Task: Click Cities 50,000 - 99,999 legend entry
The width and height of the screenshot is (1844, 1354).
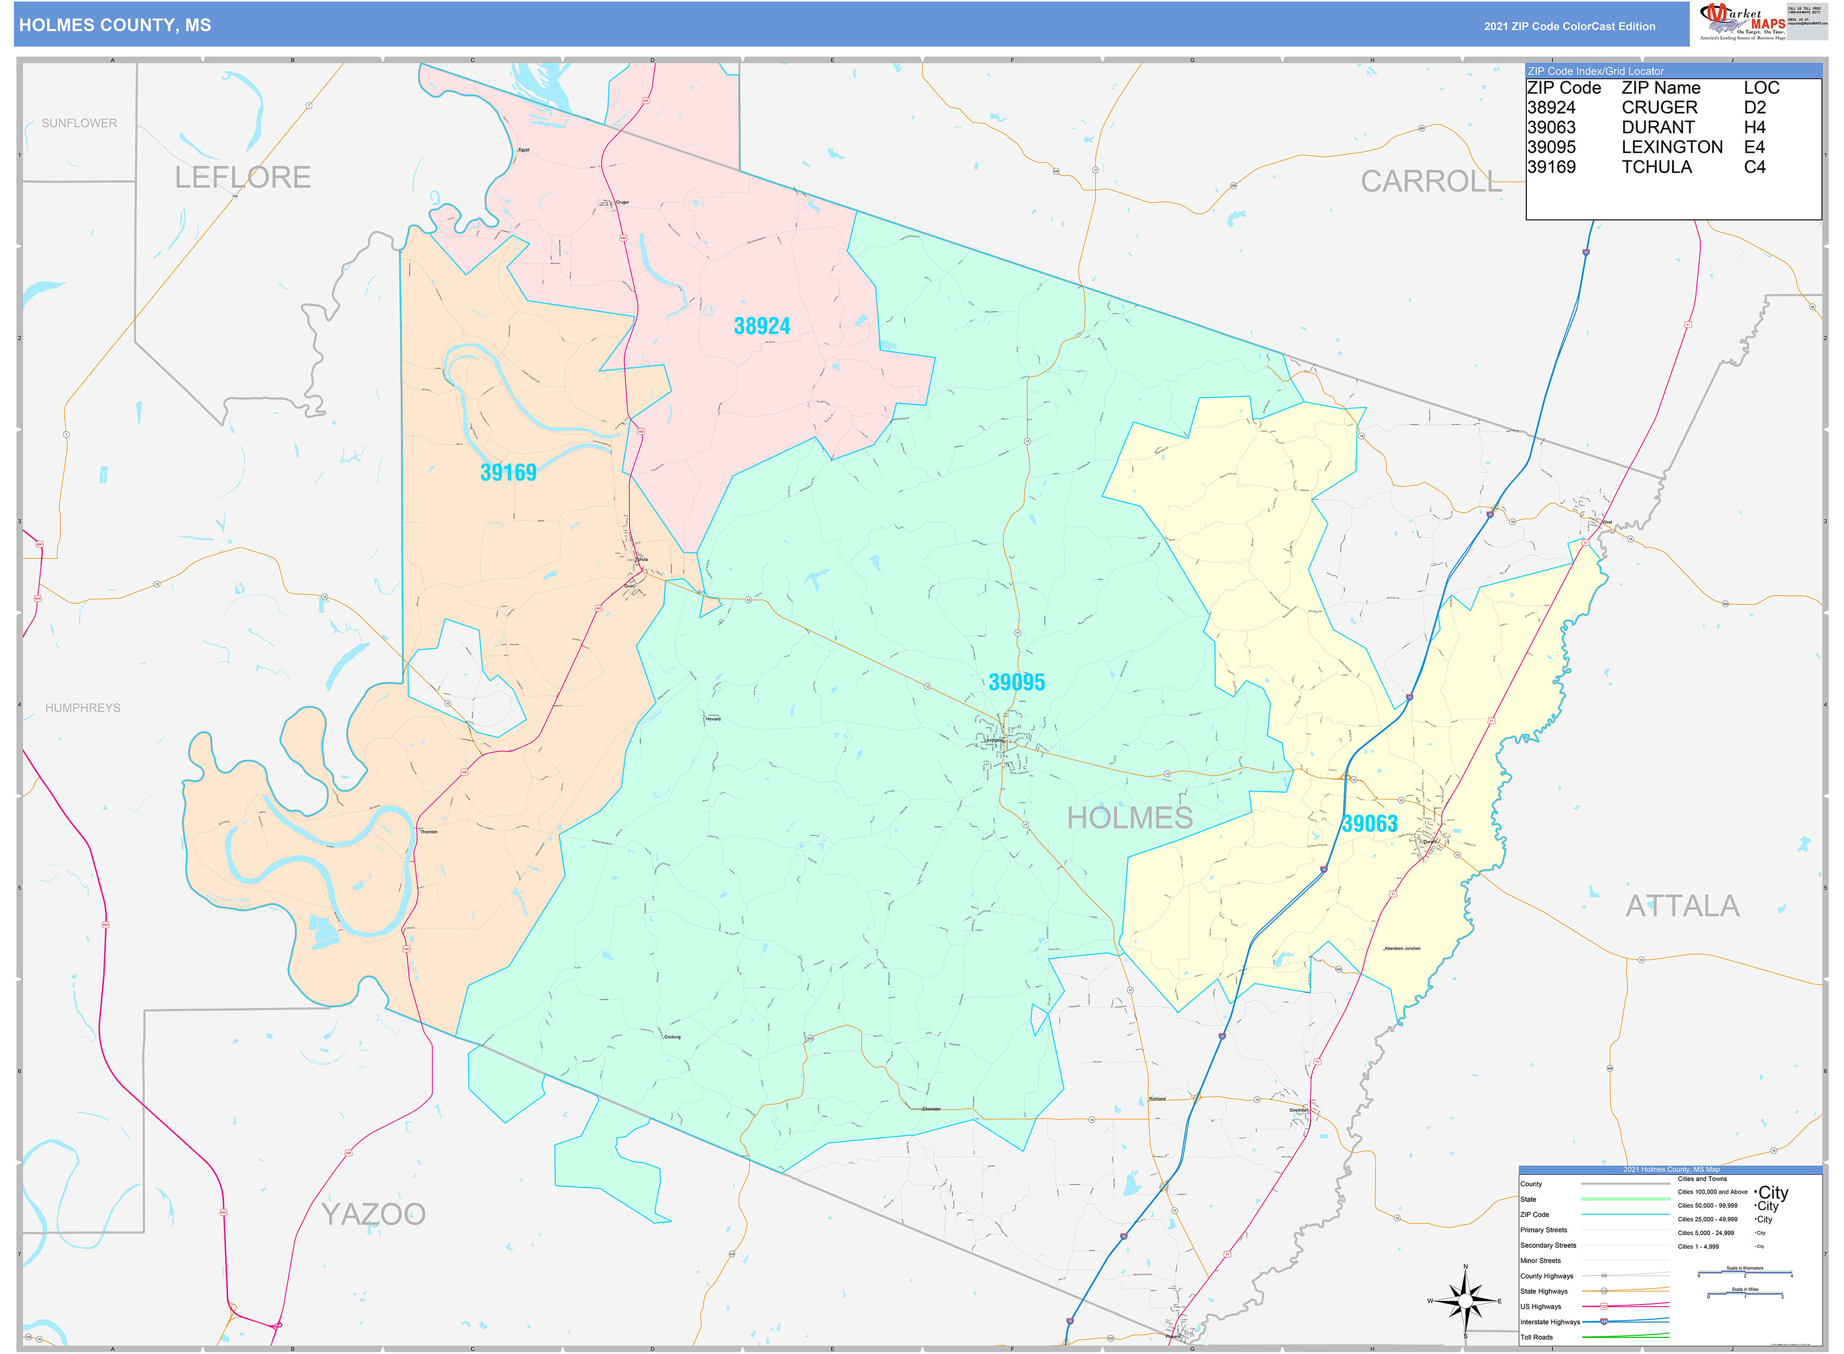Action: (x=1708, y=1206)
